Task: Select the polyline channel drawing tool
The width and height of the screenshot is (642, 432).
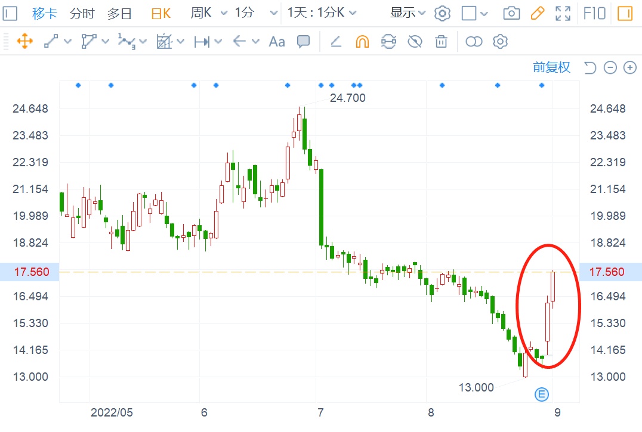Action: 89,42
